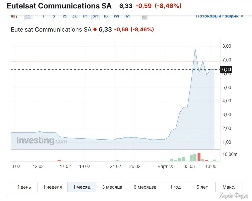Click the tallest red volume bar
The height and width of the screenshot is (201, 252).
click(199, 157)
